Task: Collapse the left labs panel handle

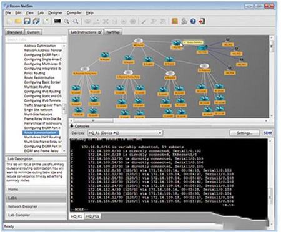Action: (64, 109)
